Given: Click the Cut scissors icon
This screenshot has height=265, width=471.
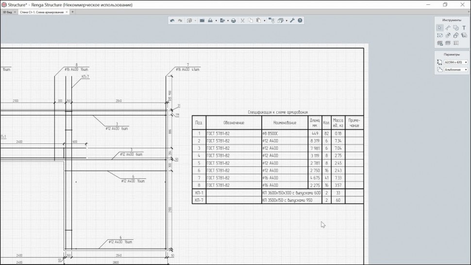Looking at the screenshot, I should (242, 20).
